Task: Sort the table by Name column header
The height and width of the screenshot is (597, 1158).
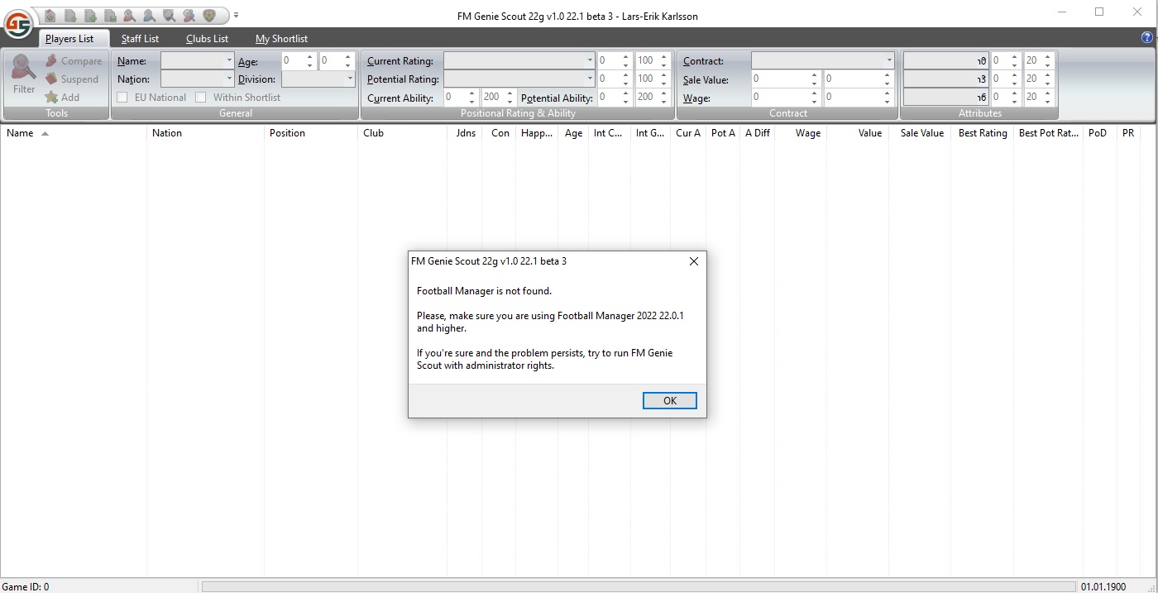Action: pos(21,133)
